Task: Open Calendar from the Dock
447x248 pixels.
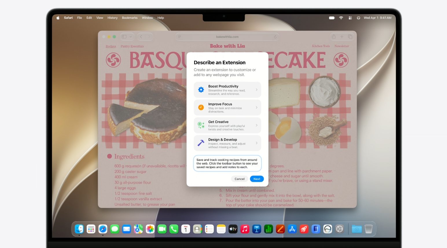Action: (185, 229)
